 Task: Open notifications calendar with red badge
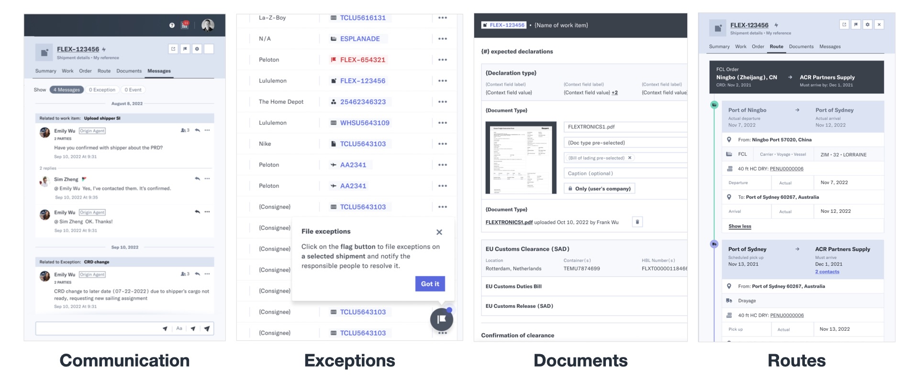(185, 25)
